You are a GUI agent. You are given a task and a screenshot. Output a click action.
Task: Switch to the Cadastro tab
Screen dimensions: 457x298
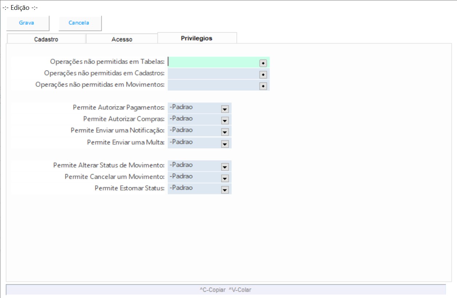(46, 39)
